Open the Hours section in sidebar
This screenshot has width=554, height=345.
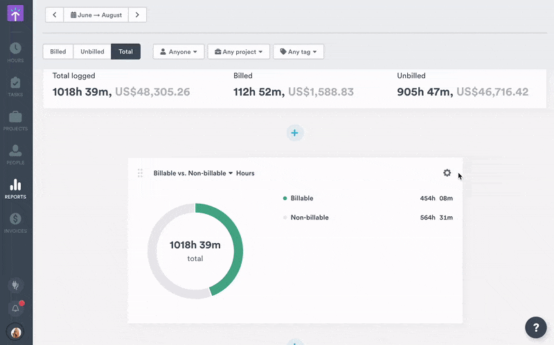click(x=15, y=52)
